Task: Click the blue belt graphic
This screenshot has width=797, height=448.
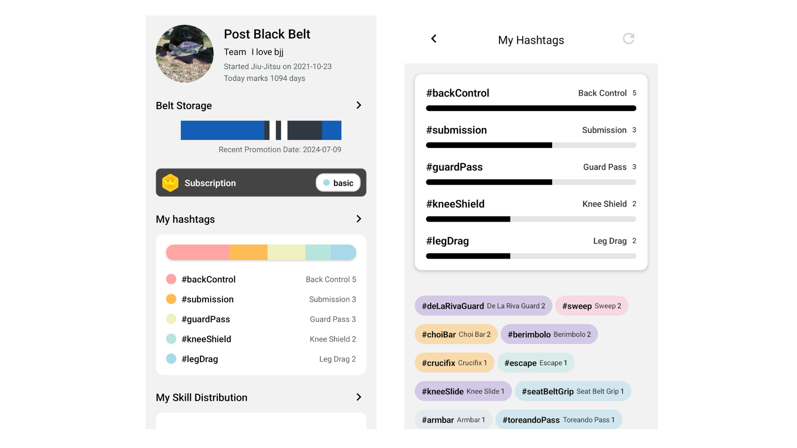Action: 261,130
